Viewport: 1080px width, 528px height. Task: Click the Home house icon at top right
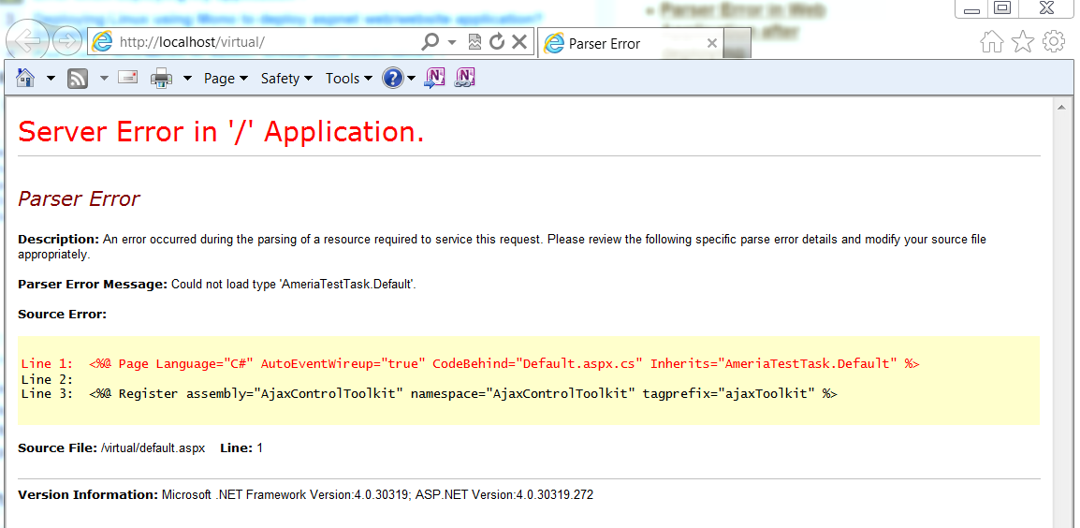(x=992, y=41)
